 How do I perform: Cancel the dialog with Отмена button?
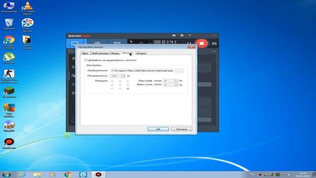[x=182, y=129]
